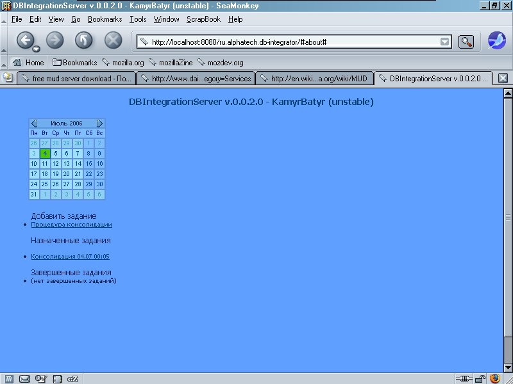
Task: Click the Back navigation button
Action: point(25,40)
